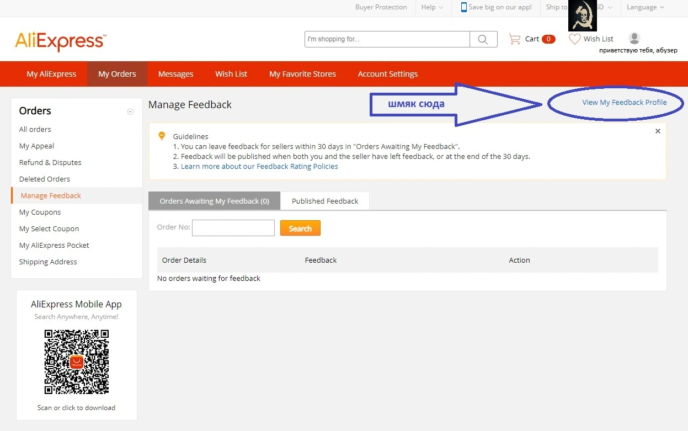
Task: Open Shipping Address in the sidebar
Action: [48, 262]
